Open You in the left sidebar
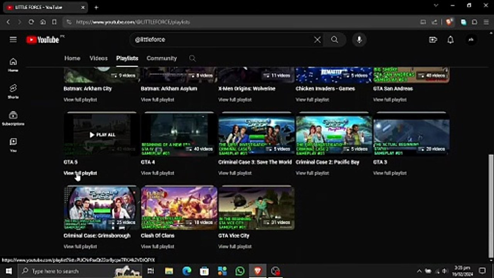The image size is (494, 278). (x=13, y=145)
